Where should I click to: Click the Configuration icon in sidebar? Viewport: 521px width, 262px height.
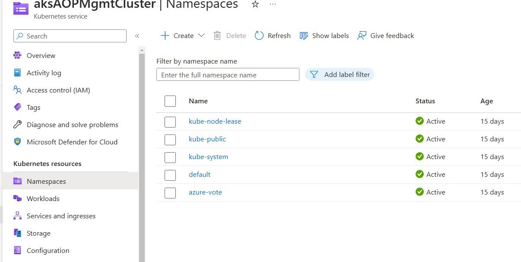17,250
